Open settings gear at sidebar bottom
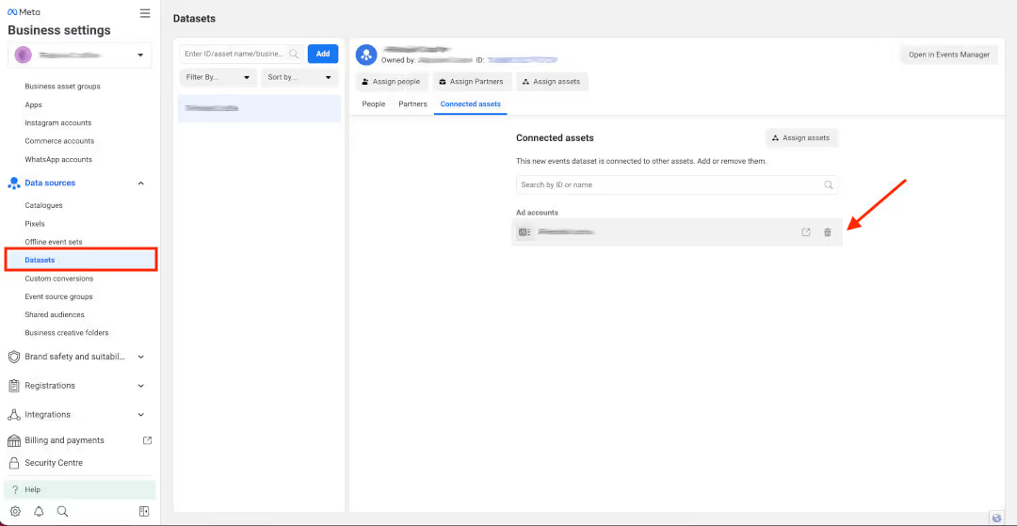This screenshot has width=1017, height=526. click(x=16, y=511)
